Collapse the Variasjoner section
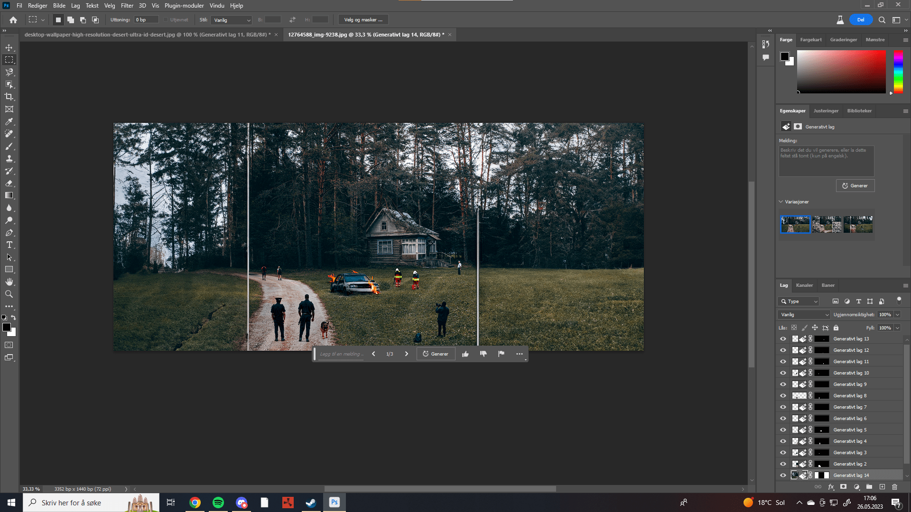The image size is (911, 512). (x=781, y=201)
